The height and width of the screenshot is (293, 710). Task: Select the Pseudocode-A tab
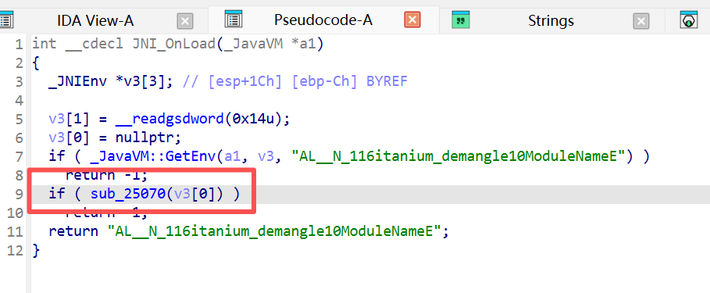click(323, 20)
